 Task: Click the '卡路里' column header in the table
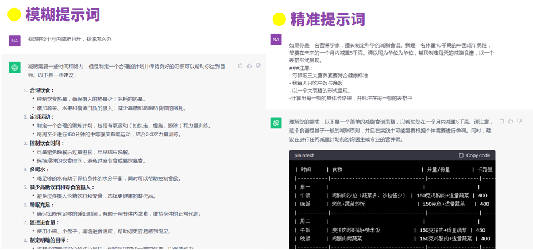(485, 170)
